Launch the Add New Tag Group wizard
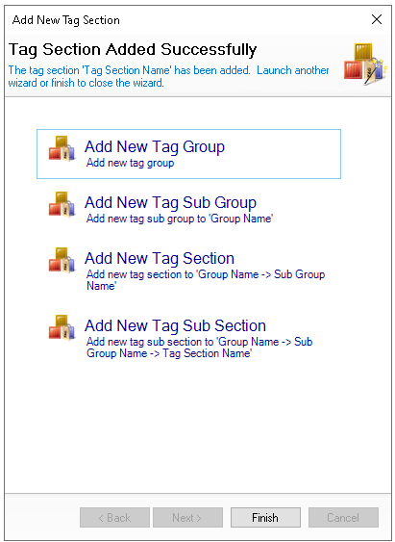The image size is (395, 542). coord(188,154)
